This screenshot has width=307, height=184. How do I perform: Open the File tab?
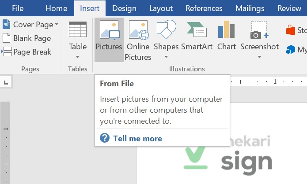coord(18,8)
